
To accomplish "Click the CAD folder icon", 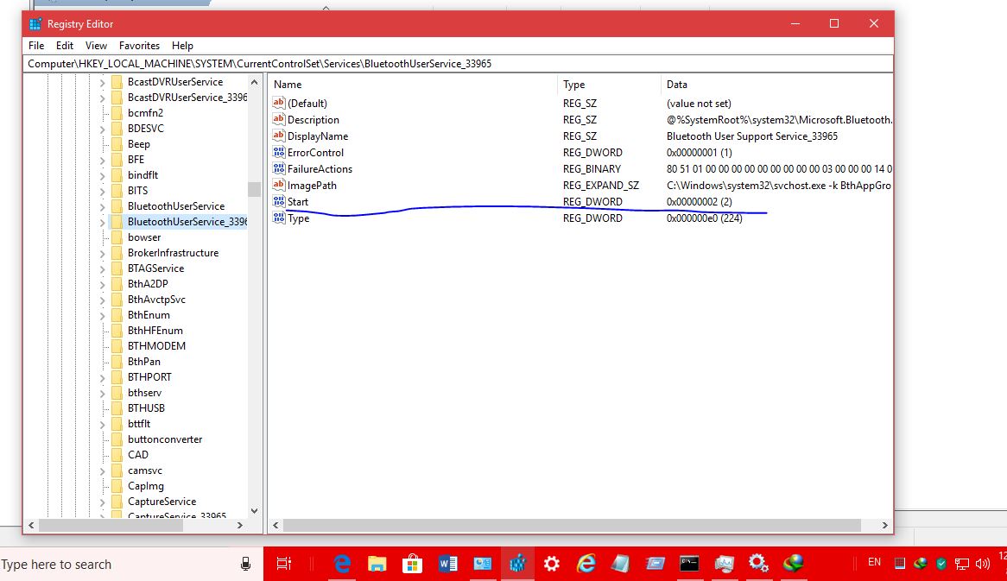I will 117,455.
